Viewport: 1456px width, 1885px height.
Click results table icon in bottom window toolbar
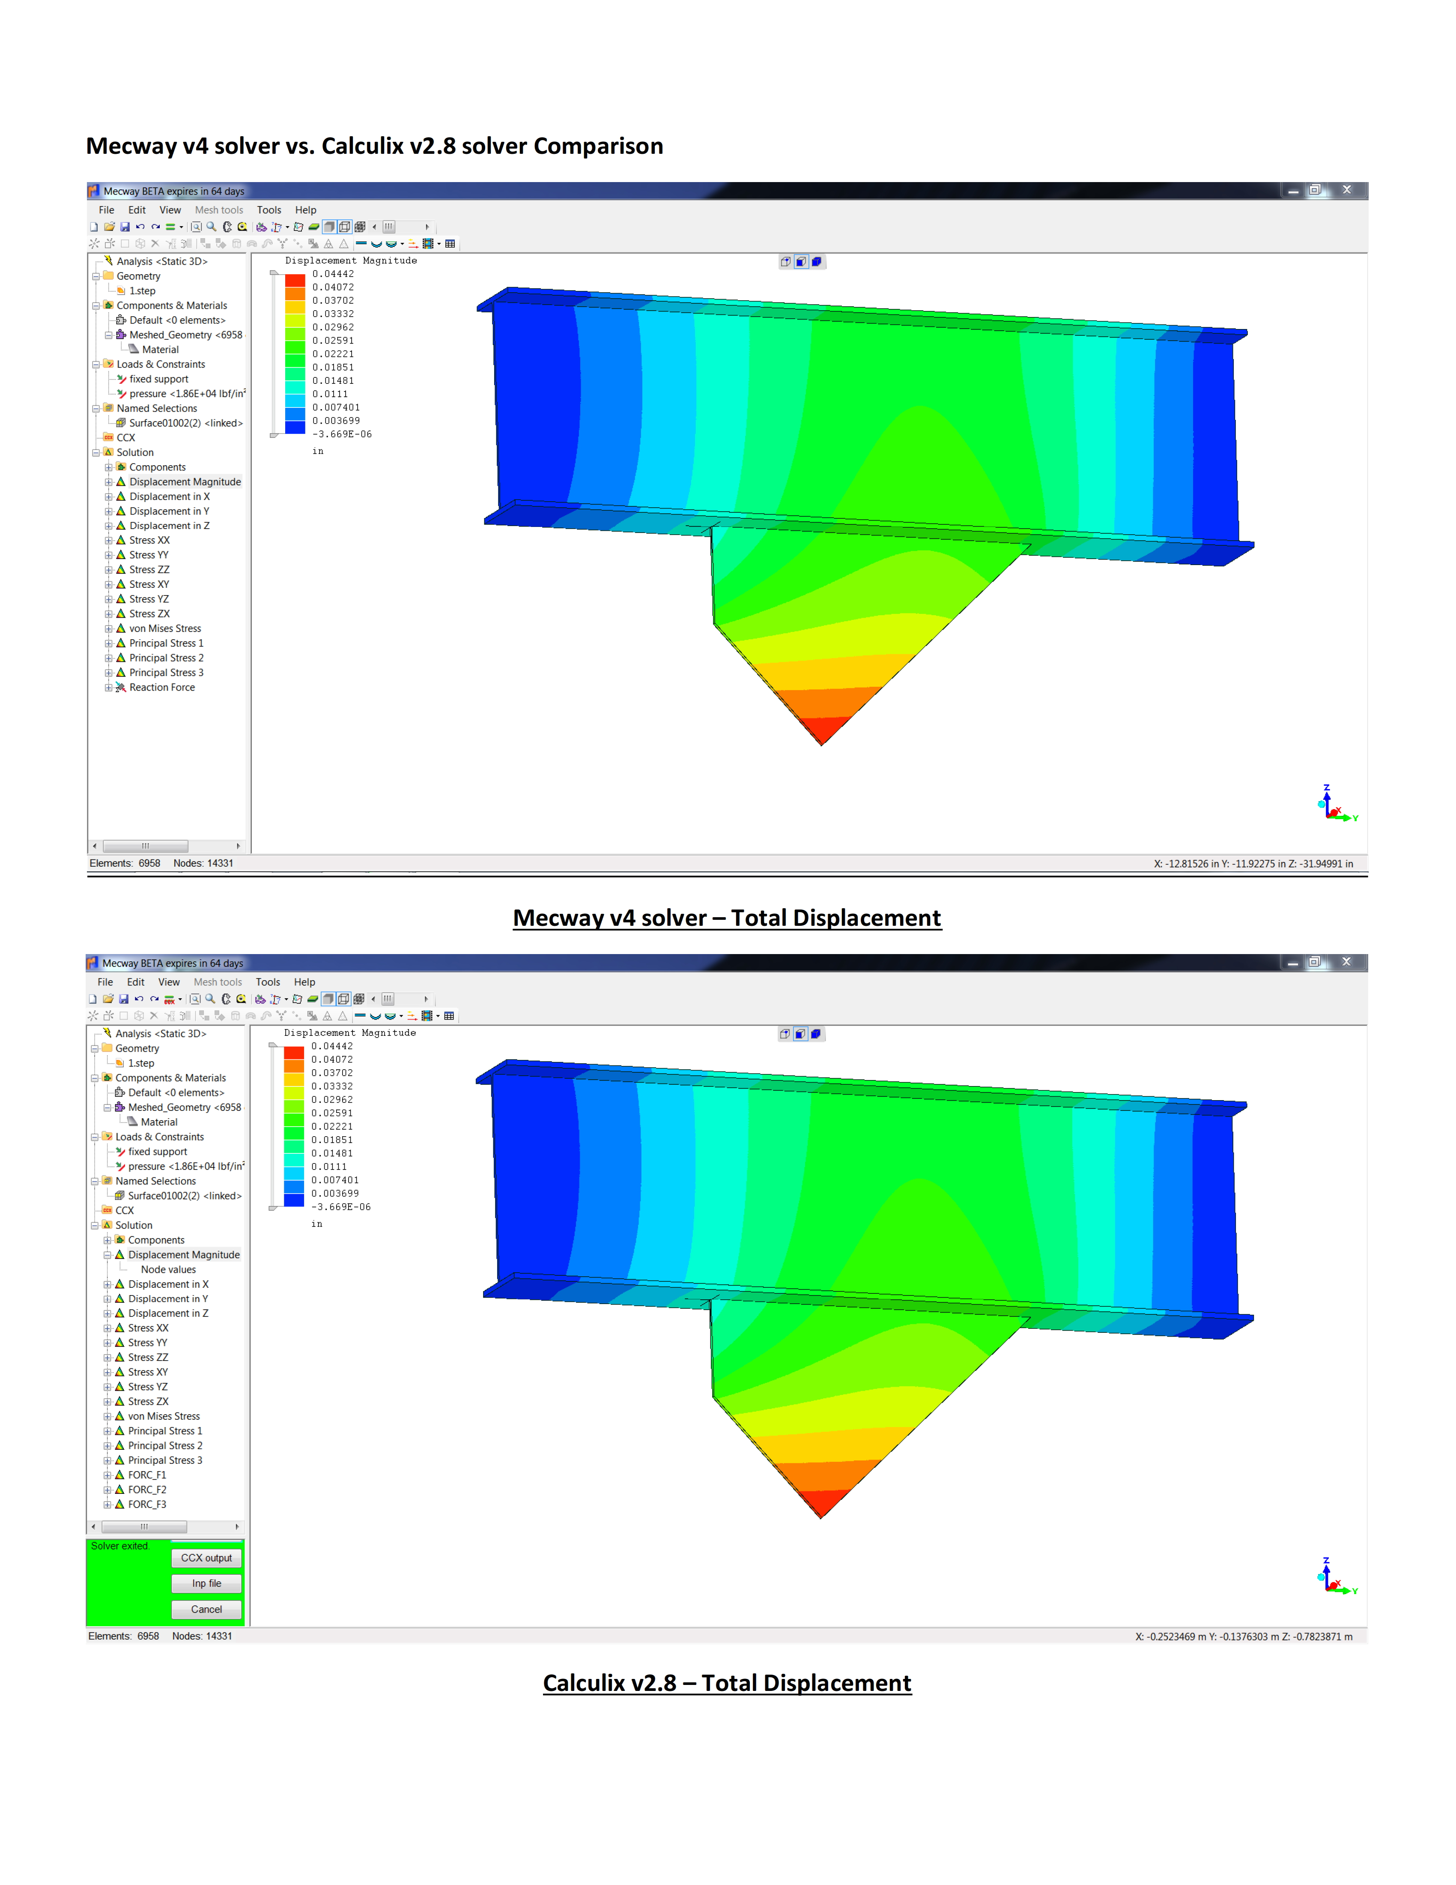point(448,1016)
